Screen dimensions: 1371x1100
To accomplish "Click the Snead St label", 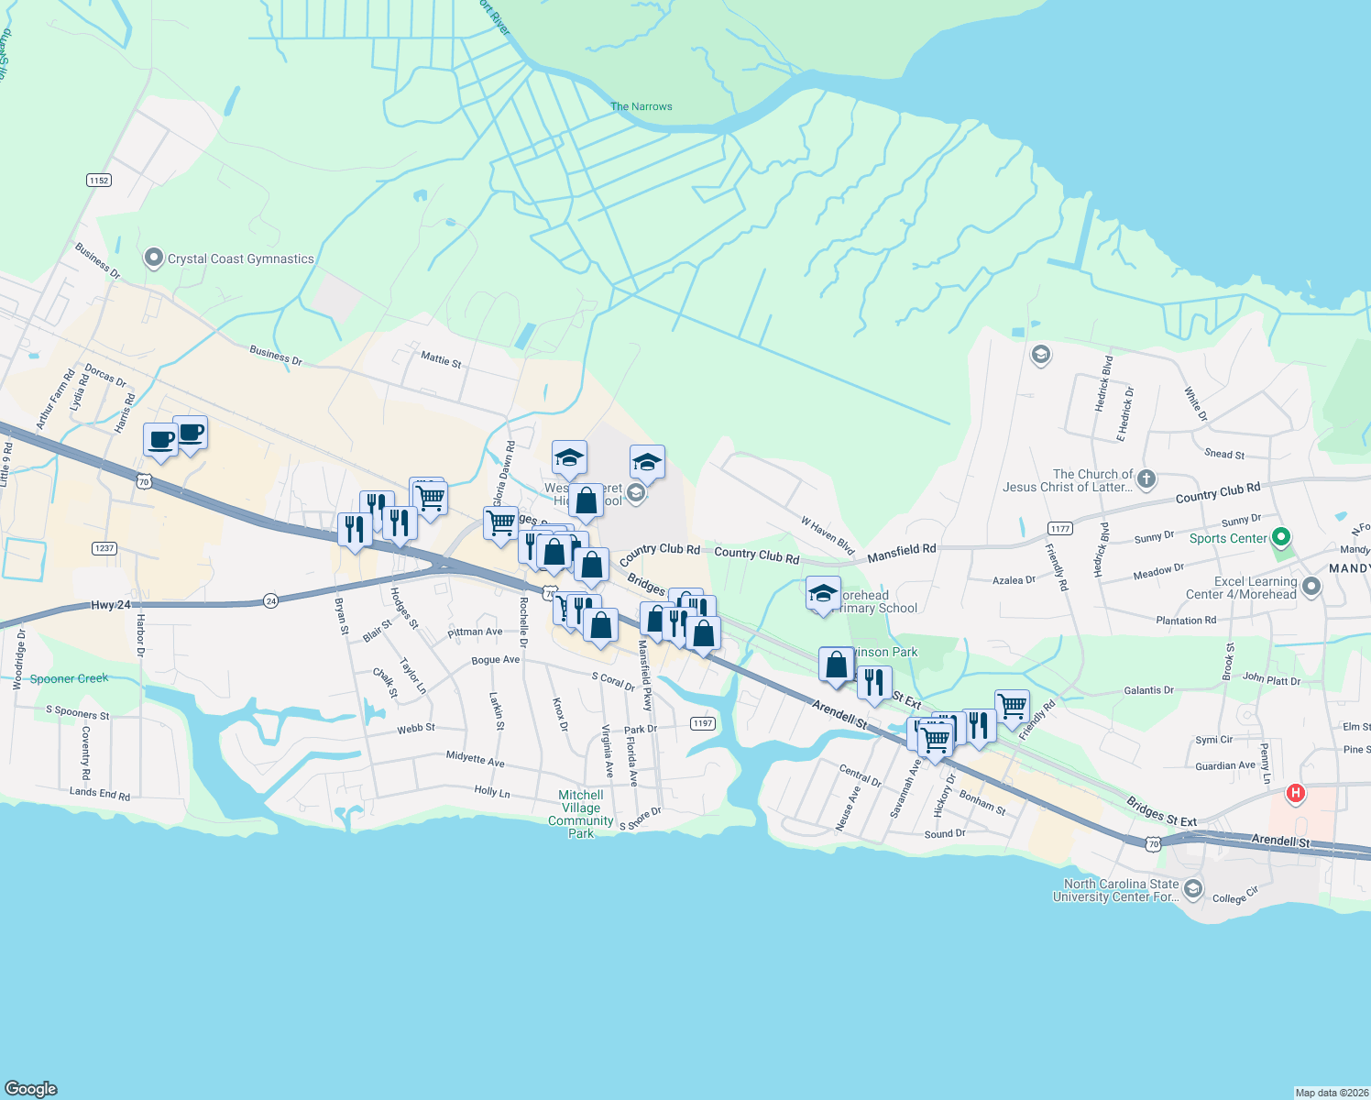I will (1224, 454).
